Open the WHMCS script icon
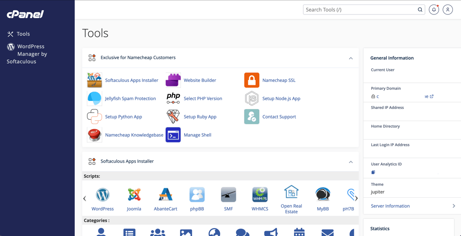This screenshot has width=461, height=236. [260, 195]
